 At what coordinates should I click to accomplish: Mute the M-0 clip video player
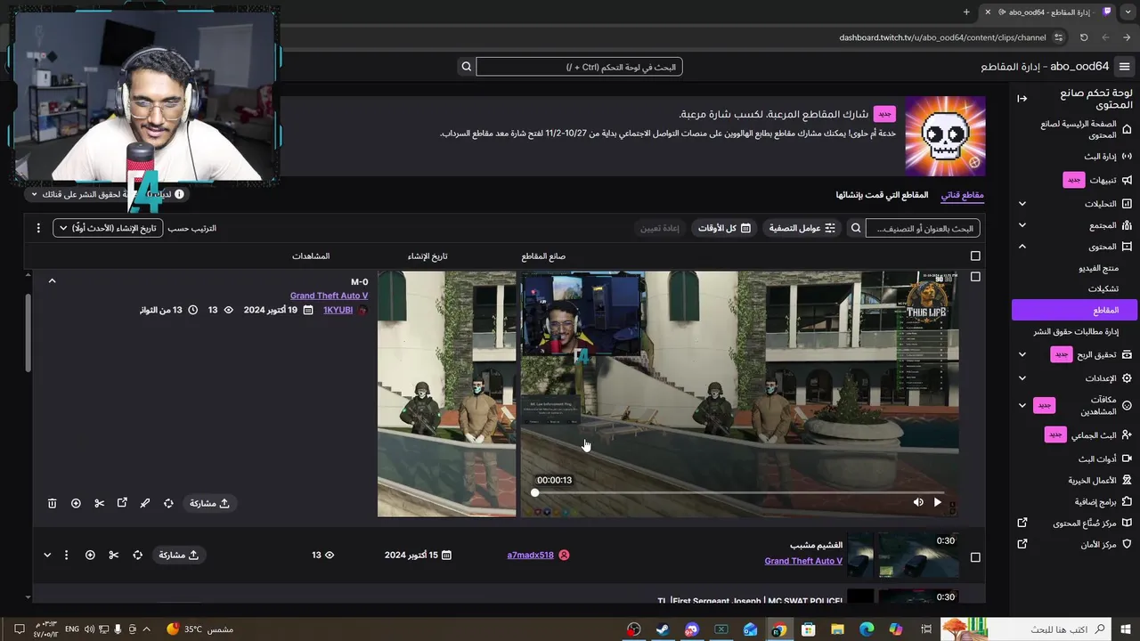pyautogui.click(x=918, y=502)
